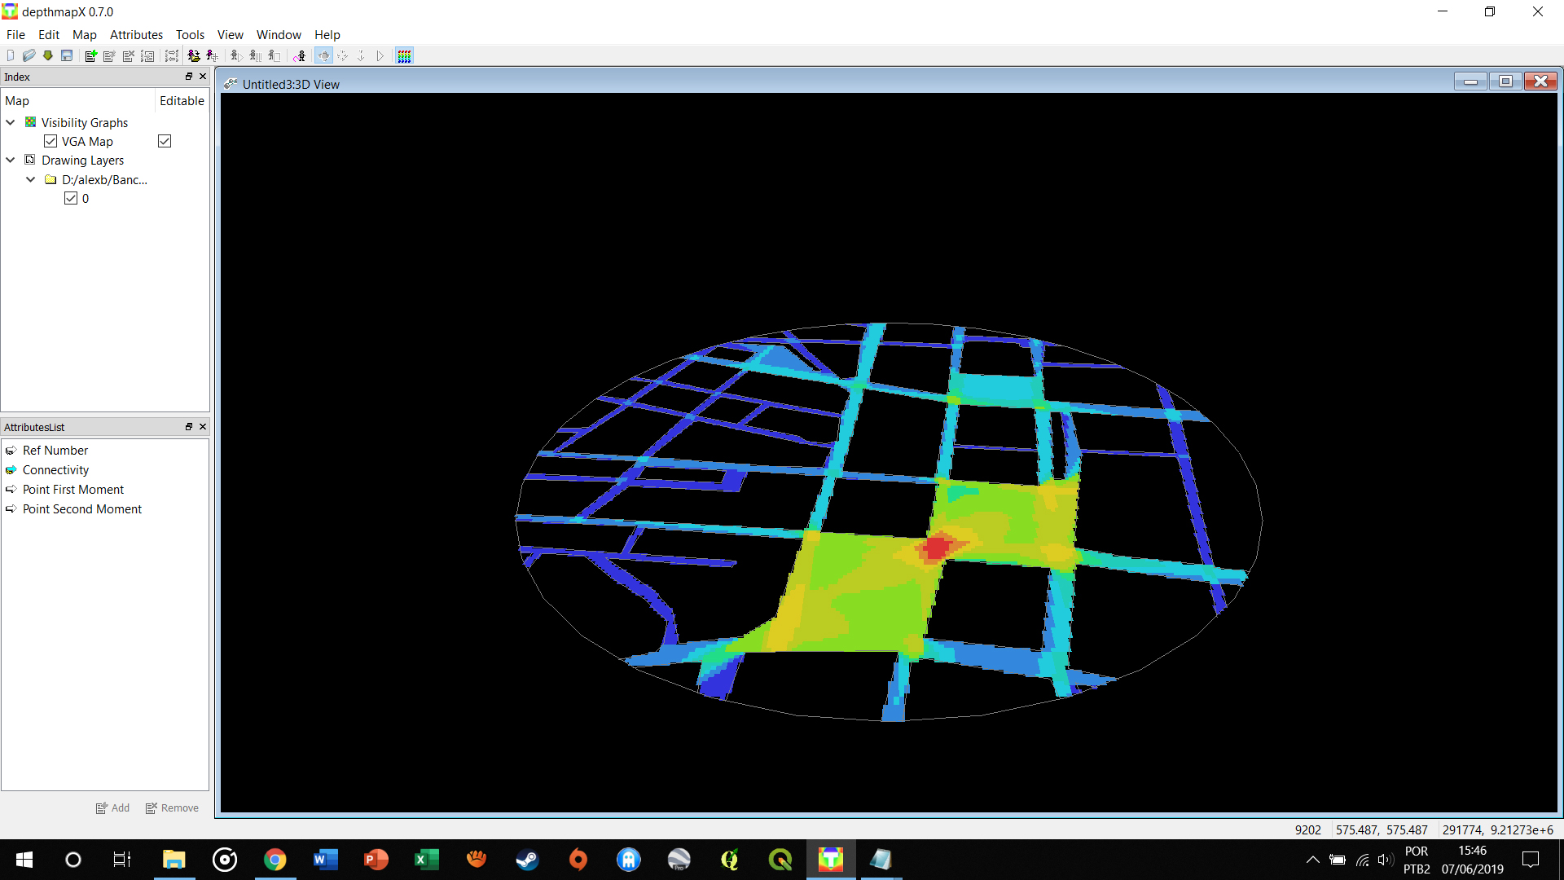
Task: Click the Open file folder toolbar icon
Action: tap(29, 55)
